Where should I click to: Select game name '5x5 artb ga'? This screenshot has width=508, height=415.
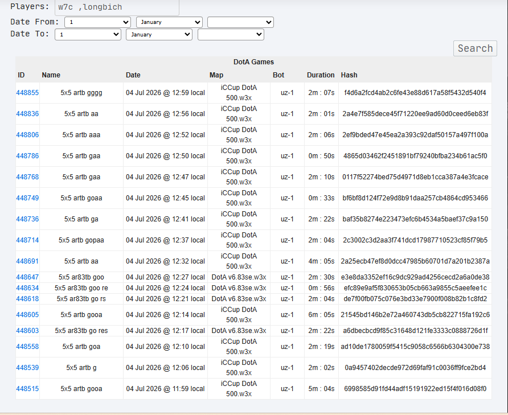(x=81, y=219)
